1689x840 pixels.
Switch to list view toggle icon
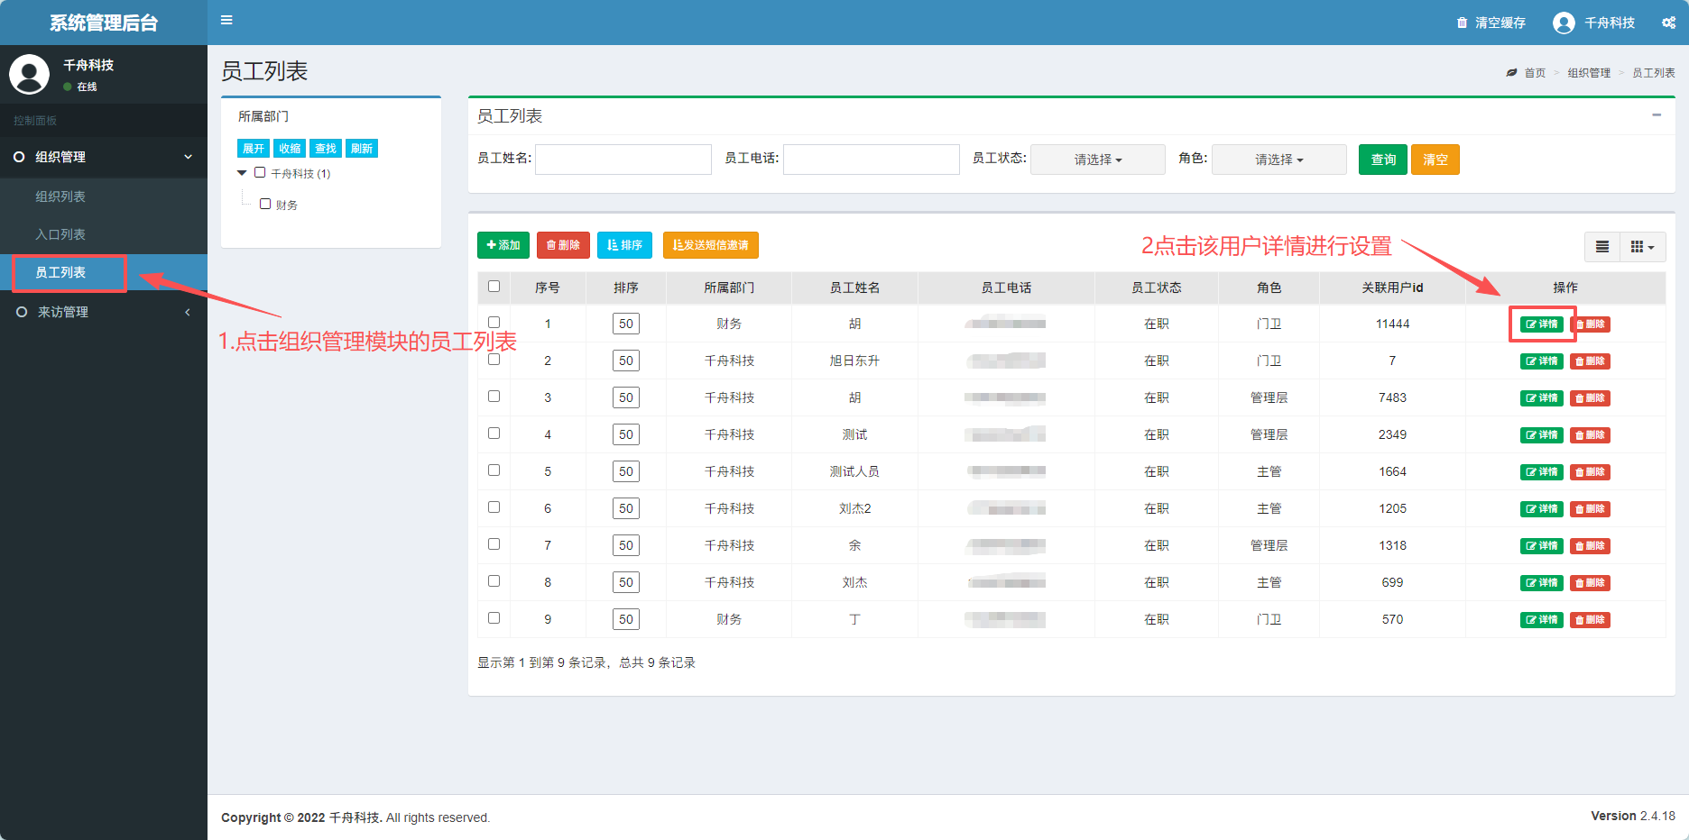[x=1602, y=247]
